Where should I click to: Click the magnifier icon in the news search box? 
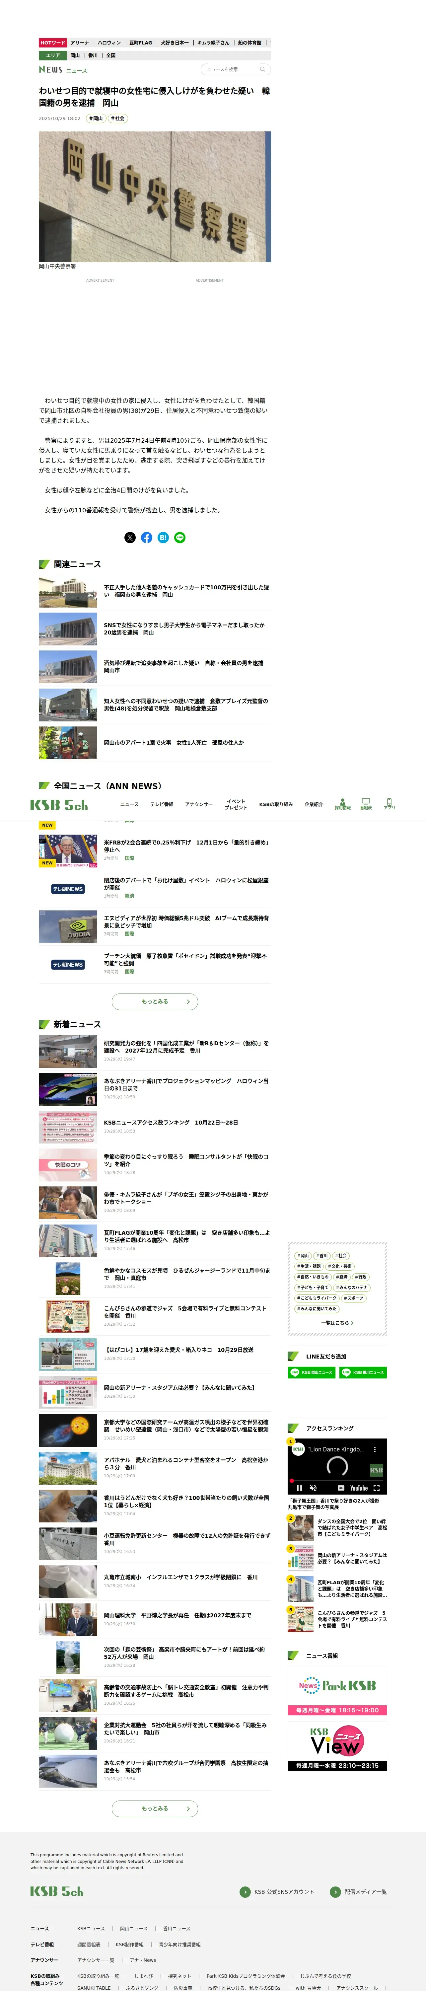click(x=262, y=70)
